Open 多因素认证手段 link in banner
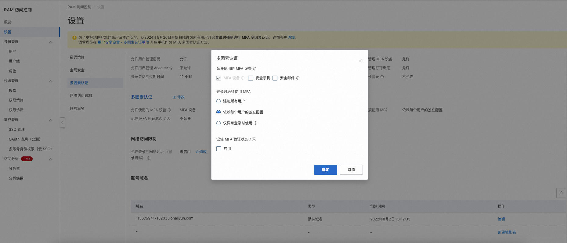 (x=136, y=42)
